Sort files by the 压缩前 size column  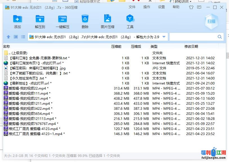(116, 46)
